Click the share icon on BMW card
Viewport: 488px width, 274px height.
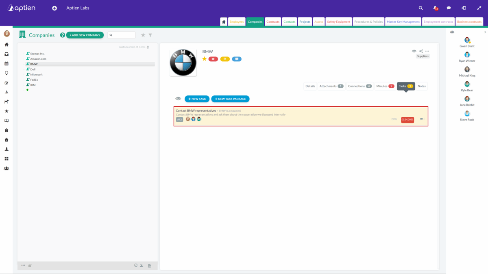pos(421,51)
